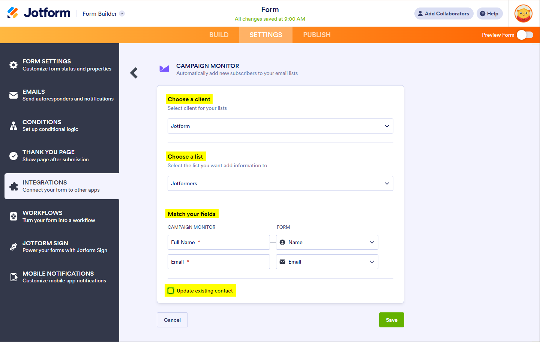Open Form Settings via gear icon
The image size is (540, 342).
[13, 65]
